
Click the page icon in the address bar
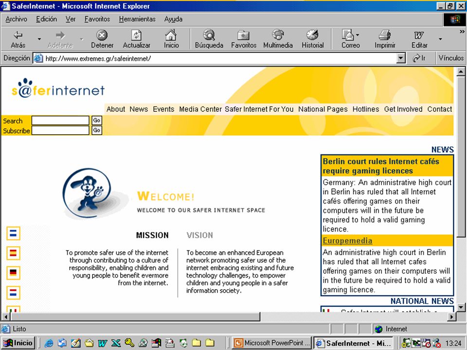pyautogui.click(x=38, y=58)
